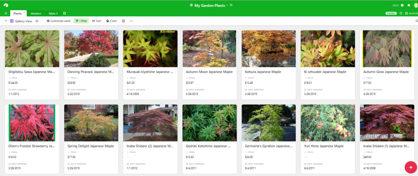Open the tables list hamburger menu
Image resolution: width=418 pixels, height=176 pixels.
(6, 13)
